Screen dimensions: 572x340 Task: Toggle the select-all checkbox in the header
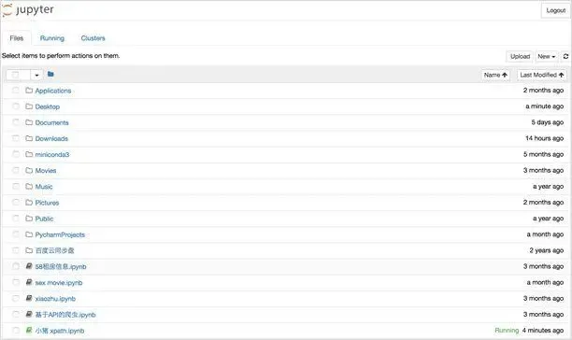click(x=15, y=75)
